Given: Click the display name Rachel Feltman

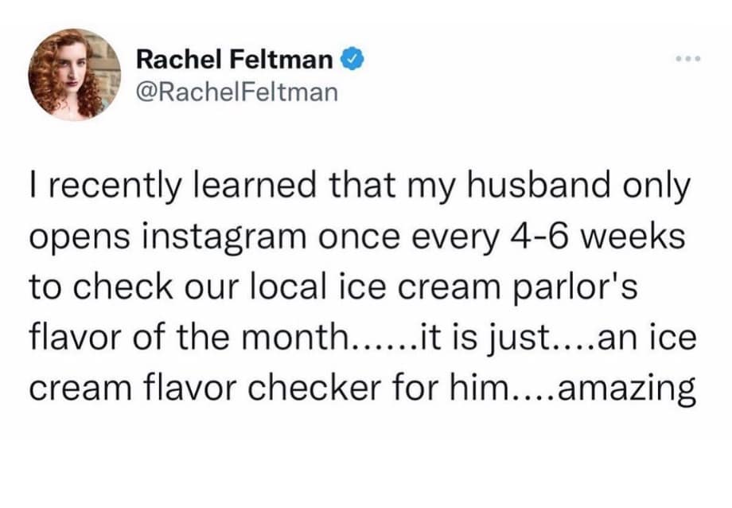Looking at the screenshot, I should tap(236, 58).
